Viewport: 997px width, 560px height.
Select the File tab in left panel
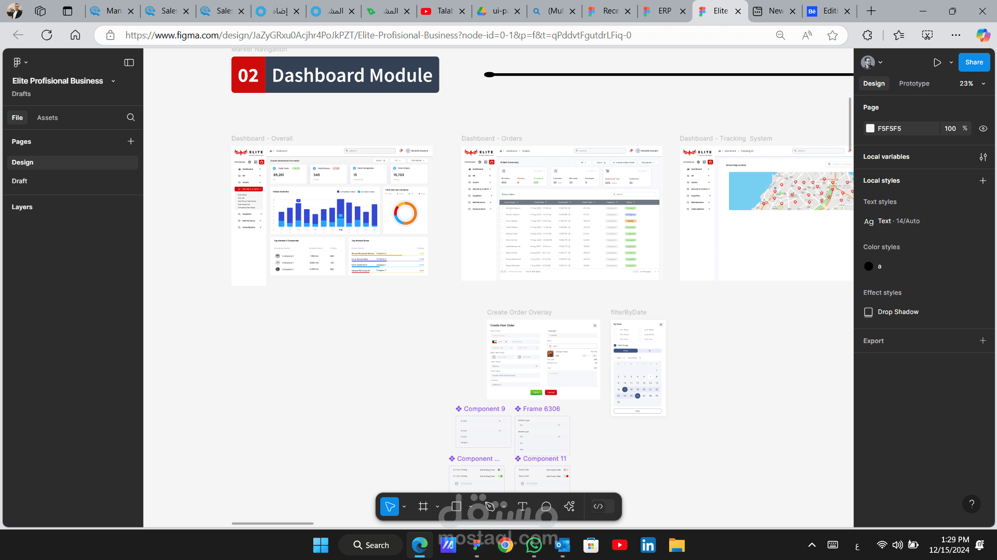[x=17, y=118]
